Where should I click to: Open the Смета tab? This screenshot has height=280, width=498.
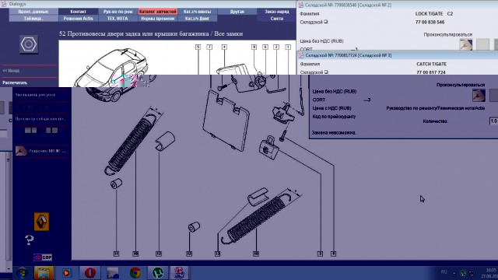pyautogui.click(x=277, y=19)
